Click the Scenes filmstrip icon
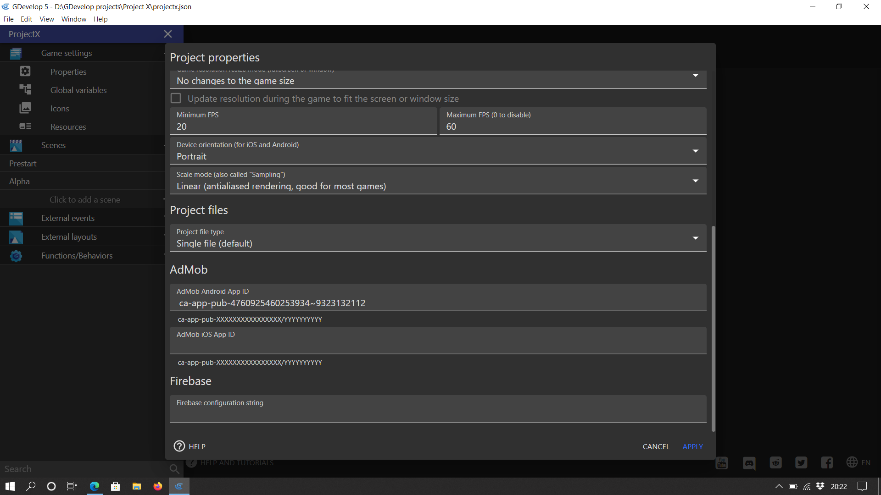This screenshot has height=495, width=881. tap(16, 145)
